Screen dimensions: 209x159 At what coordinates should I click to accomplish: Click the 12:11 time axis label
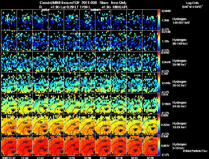(103, 158)
